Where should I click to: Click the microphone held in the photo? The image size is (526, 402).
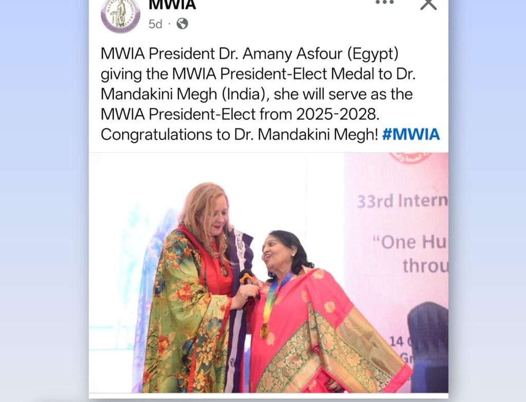[246, 277]
